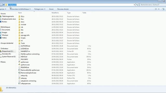
Task: Select Musique library in sidebar
Action: point(5,35)
